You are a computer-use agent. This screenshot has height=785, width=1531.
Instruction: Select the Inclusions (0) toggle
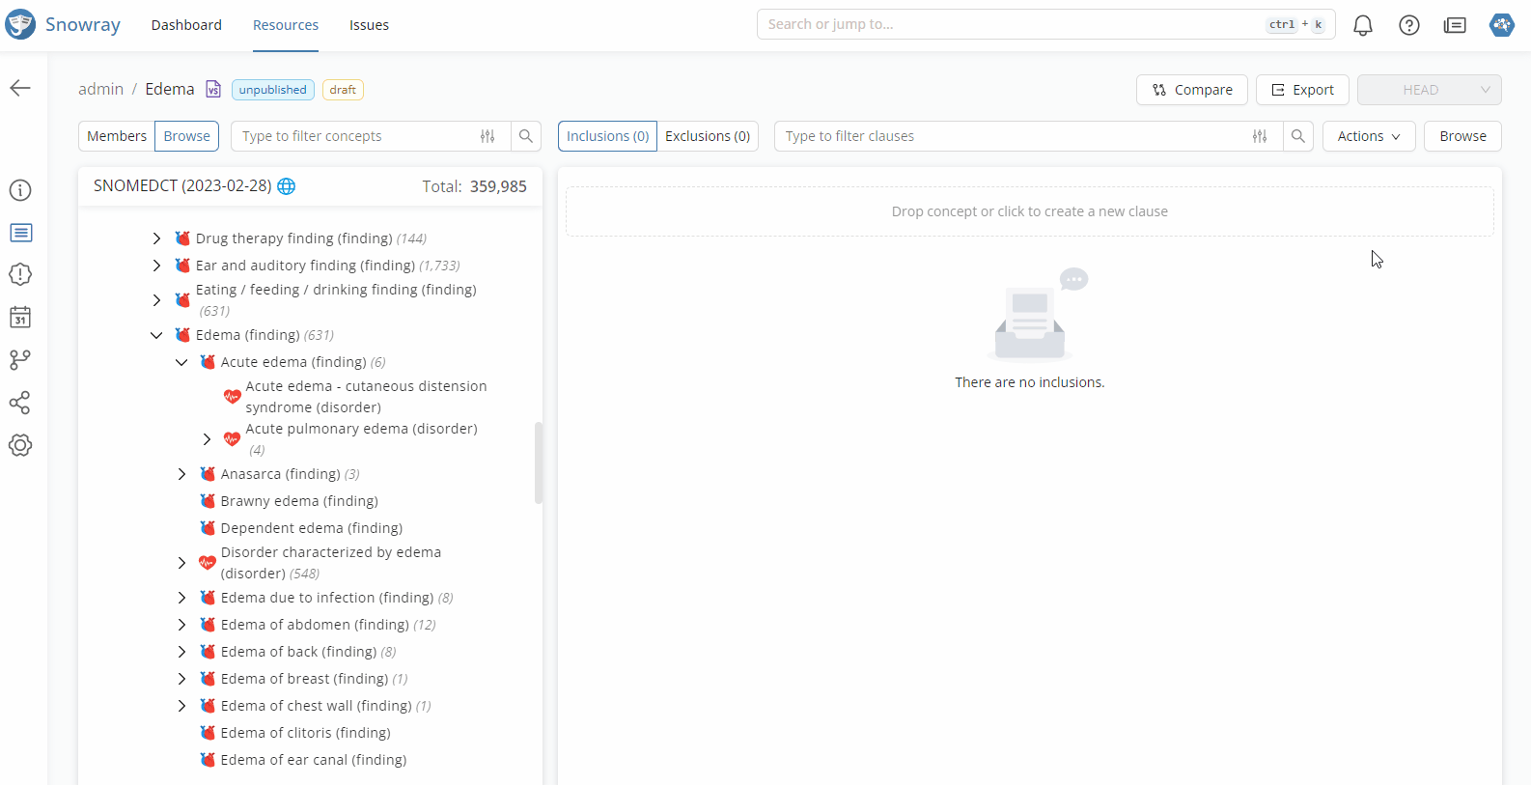pos(607,136)
